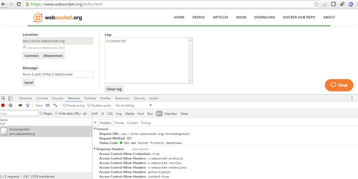Close the request details pane X
This screenshot has height=179, width=358.
coord(95,123)
